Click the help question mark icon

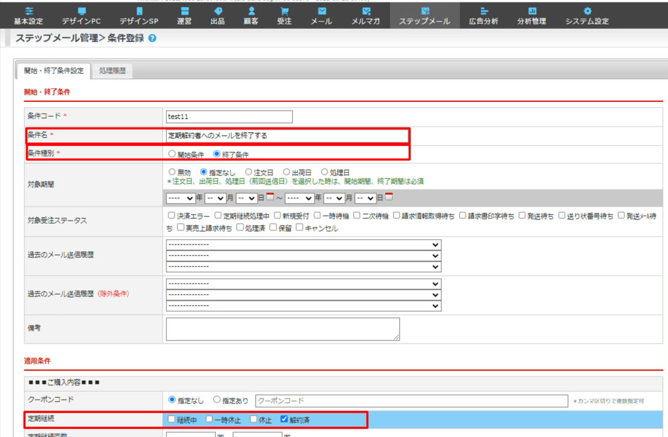[152, 39]
